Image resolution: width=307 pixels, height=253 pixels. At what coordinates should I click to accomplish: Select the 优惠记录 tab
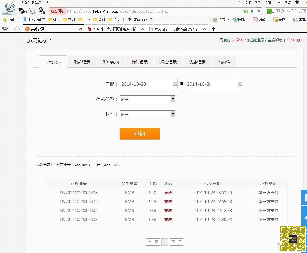[197, 62]
